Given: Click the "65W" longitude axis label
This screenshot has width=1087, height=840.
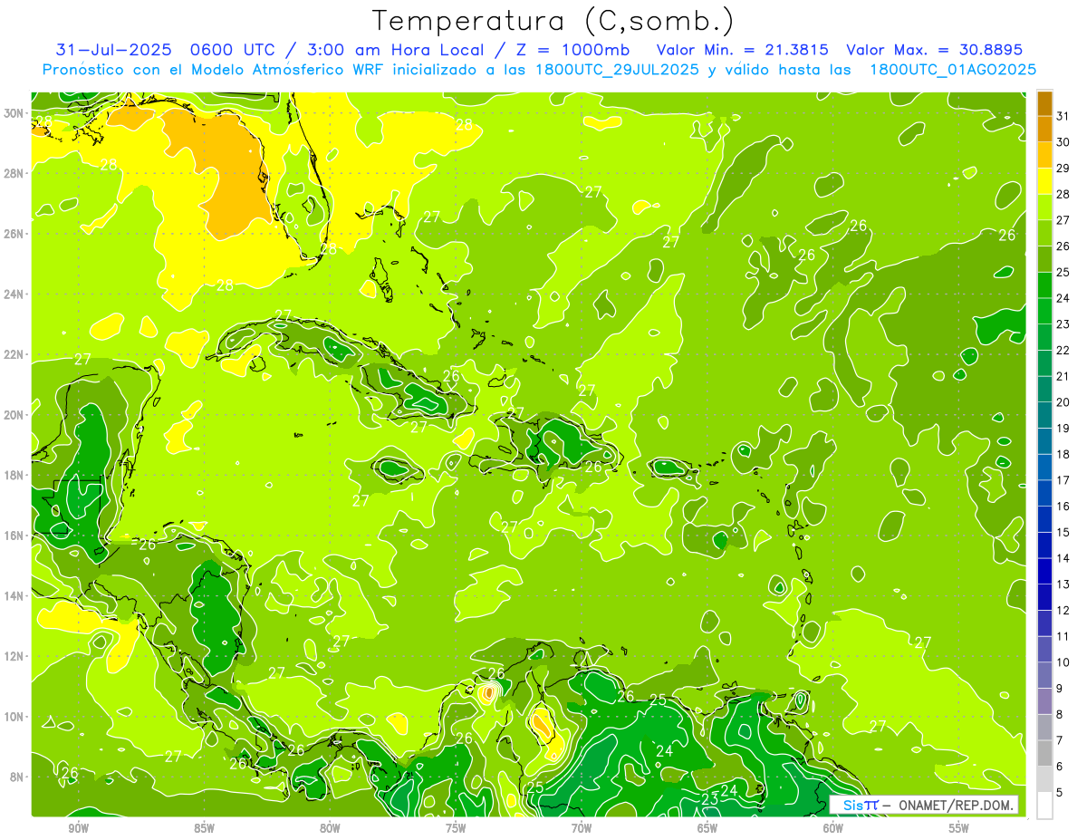Looking at the screenshot, I should 708,827.
